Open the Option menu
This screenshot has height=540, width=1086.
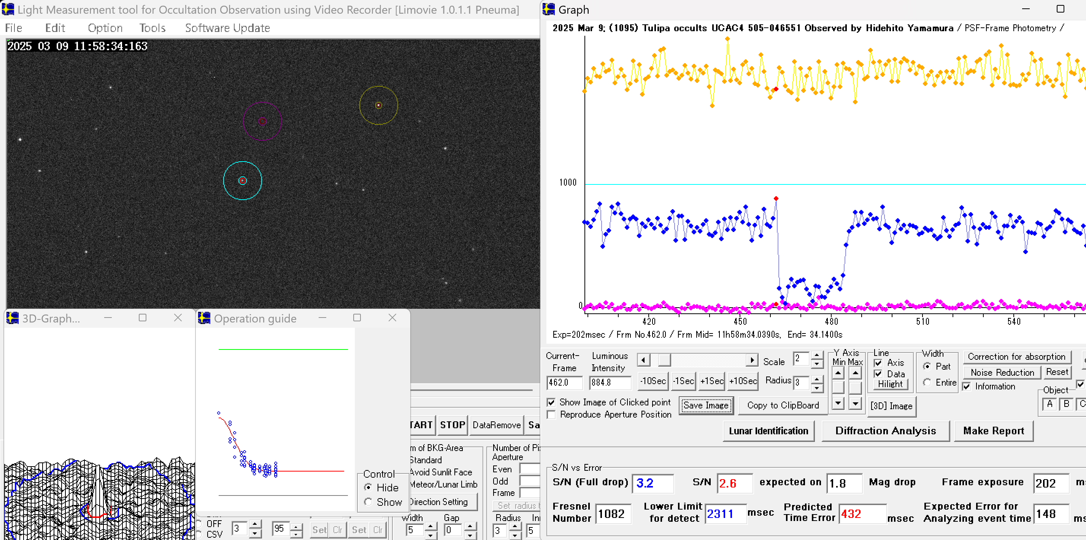coord(105,28)
